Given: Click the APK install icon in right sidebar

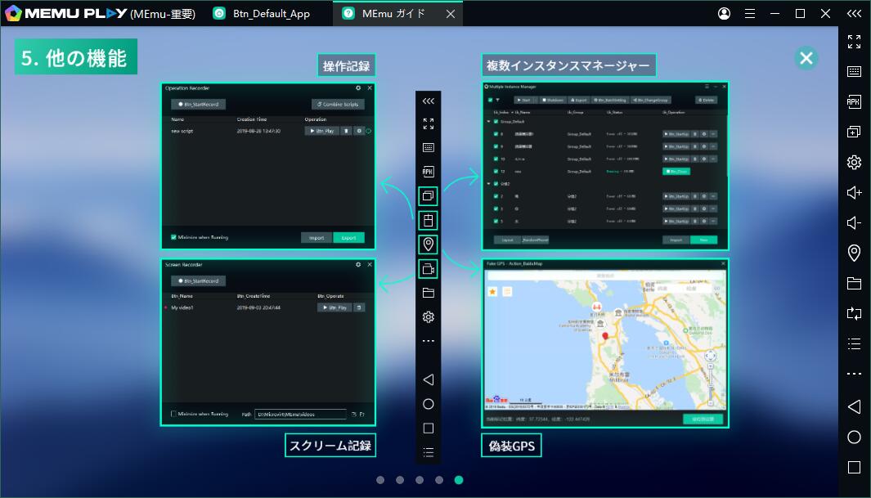Looking at the screenshot, I should tap(854, 102).
